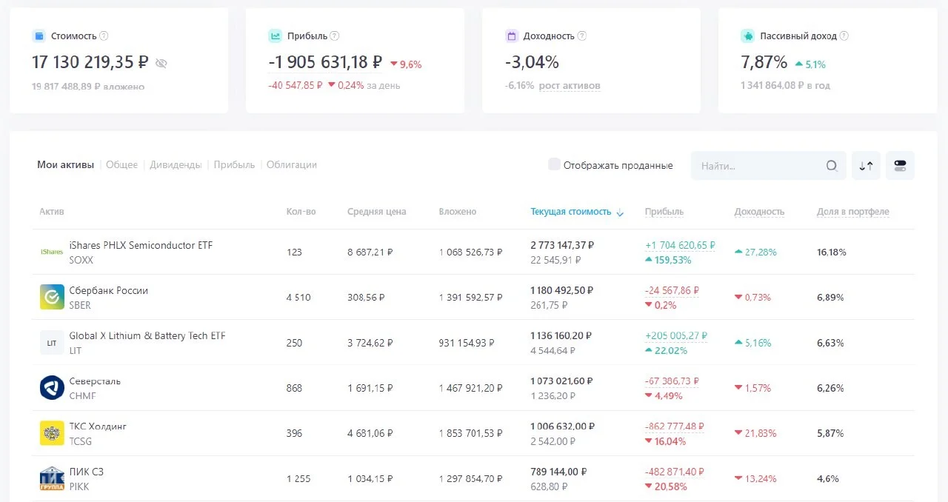Click the iShares SOXX logo
The width and height of the screenshot is (948, 502).
tap(52, 252)
